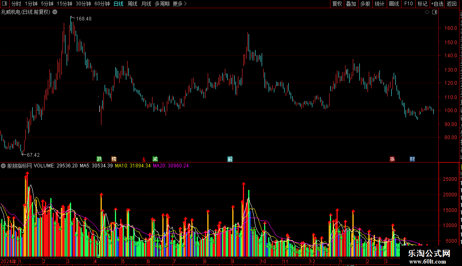The width and height of the screenshot is (462, 266).
Task: Select the 5分钟 period tab
Action: tap(47, 4)
